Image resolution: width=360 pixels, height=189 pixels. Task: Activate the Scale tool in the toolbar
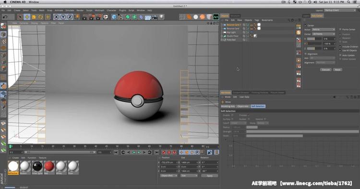34,17
